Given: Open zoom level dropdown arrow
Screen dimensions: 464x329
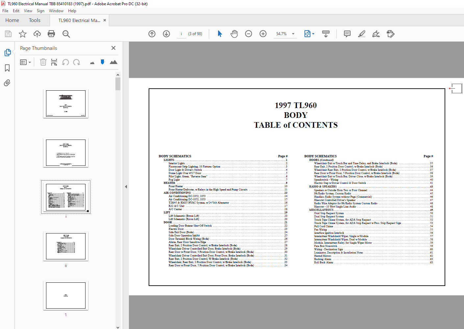Looking at the screenshot, I should click(x=293, y=34).
